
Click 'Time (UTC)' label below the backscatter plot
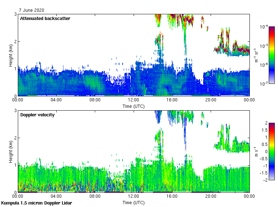pos(134,106)
